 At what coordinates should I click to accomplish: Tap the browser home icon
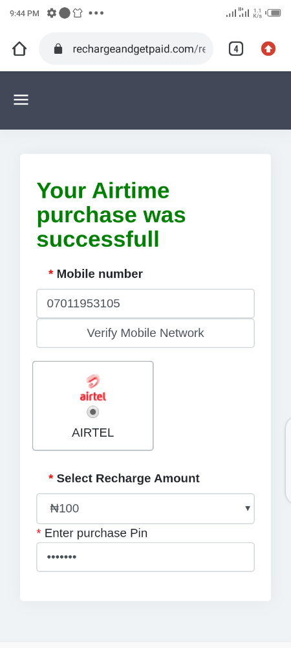[x=19, y=49]
